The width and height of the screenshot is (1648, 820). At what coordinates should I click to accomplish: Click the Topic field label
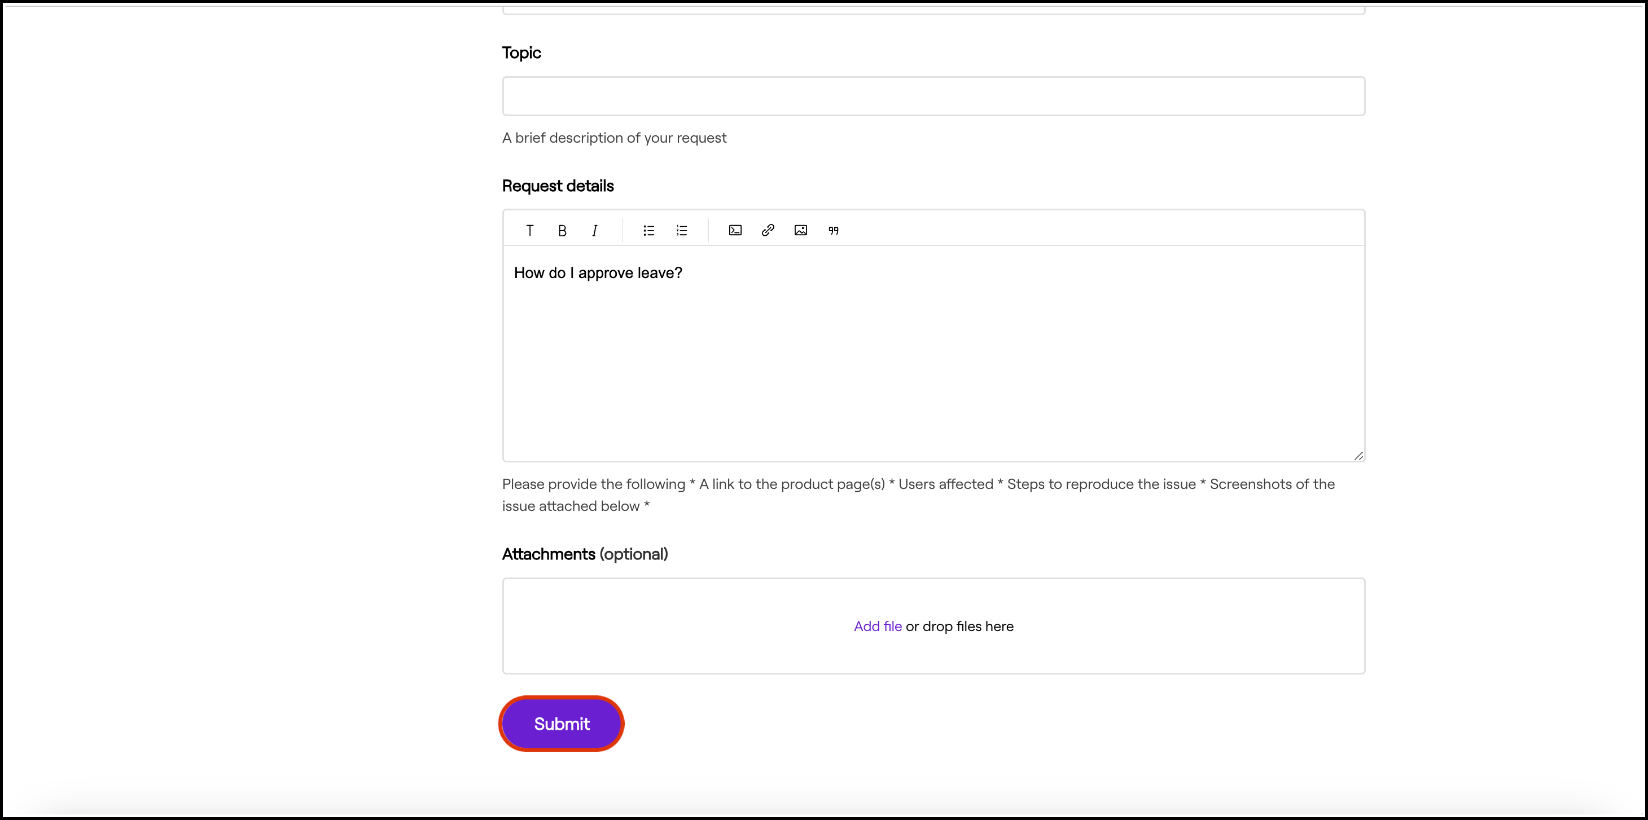tap(521, 53)
